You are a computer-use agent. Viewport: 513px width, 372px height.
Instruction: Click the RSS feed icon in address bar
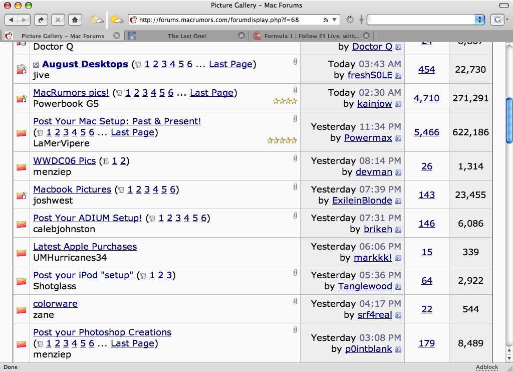(326, 20)
